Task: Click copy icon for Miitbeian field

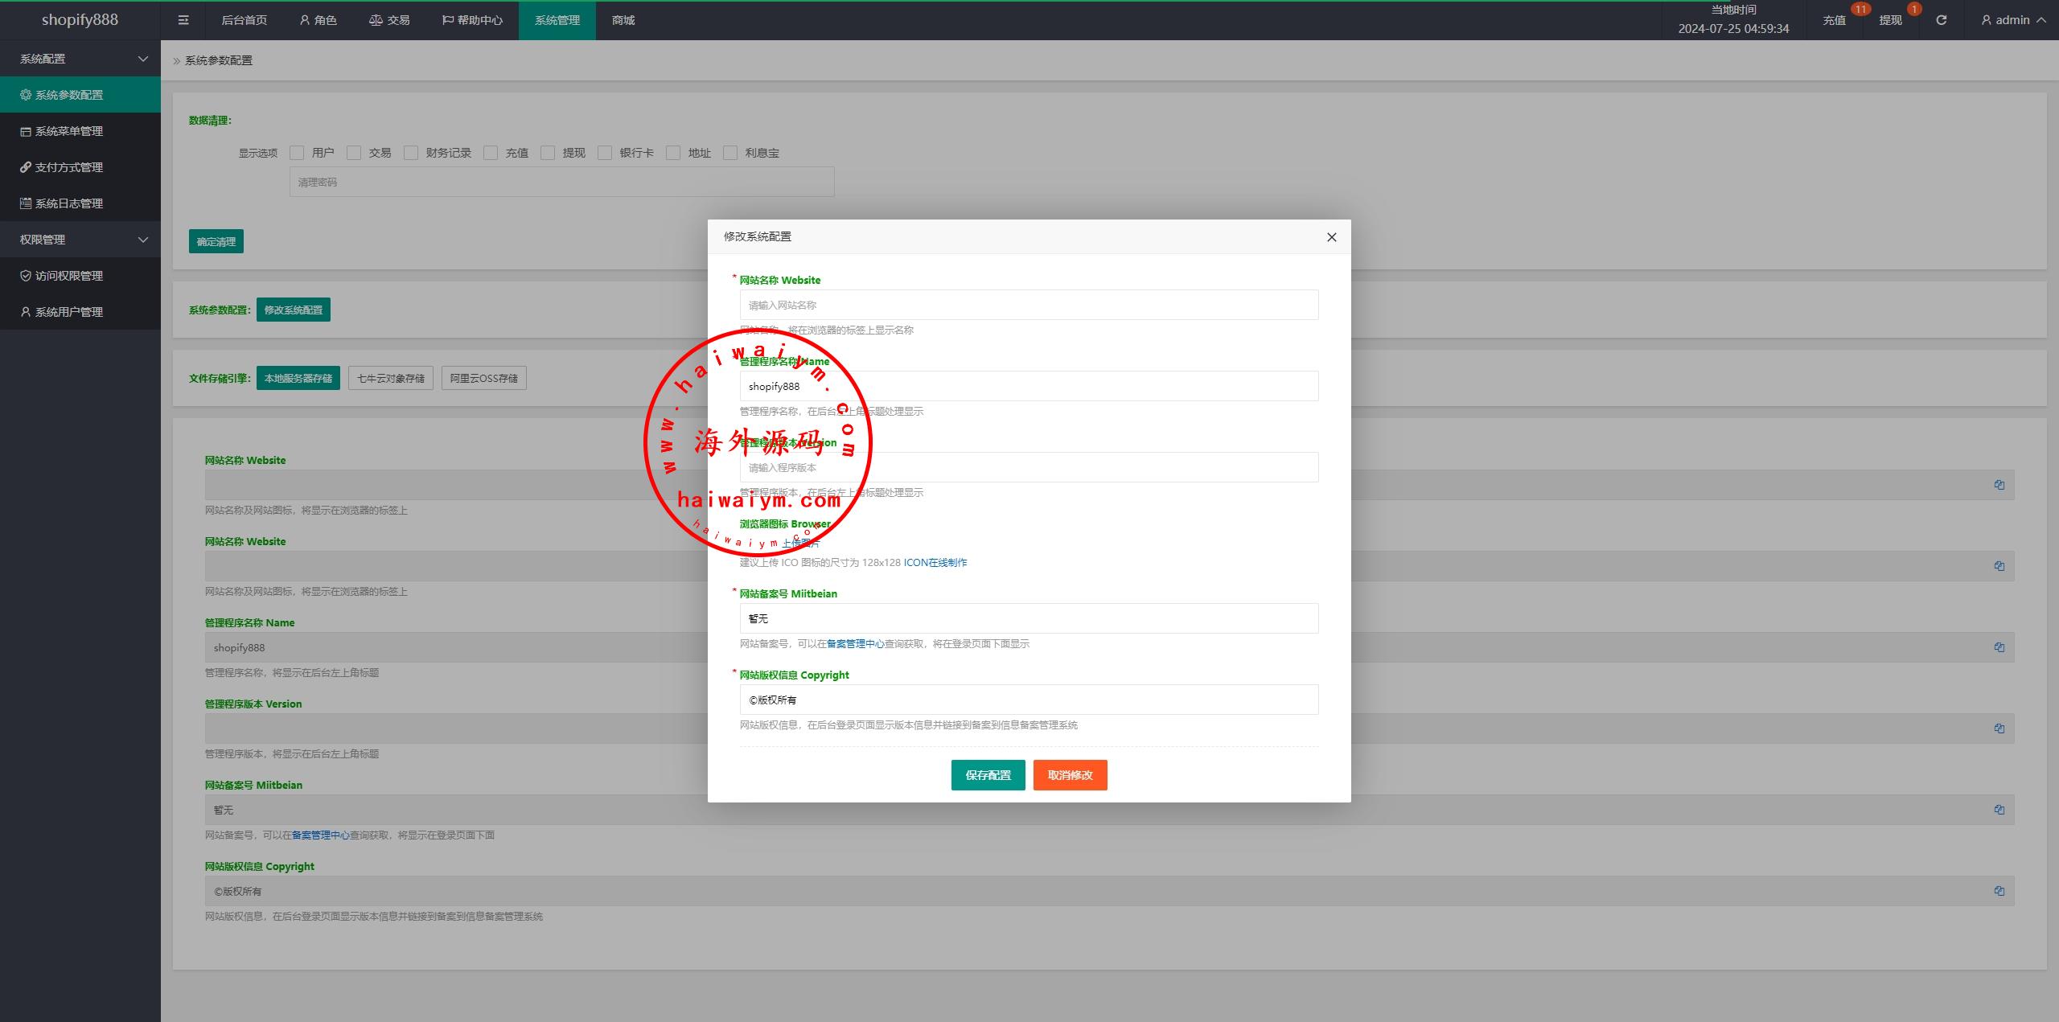Action: coord(1999,810)
